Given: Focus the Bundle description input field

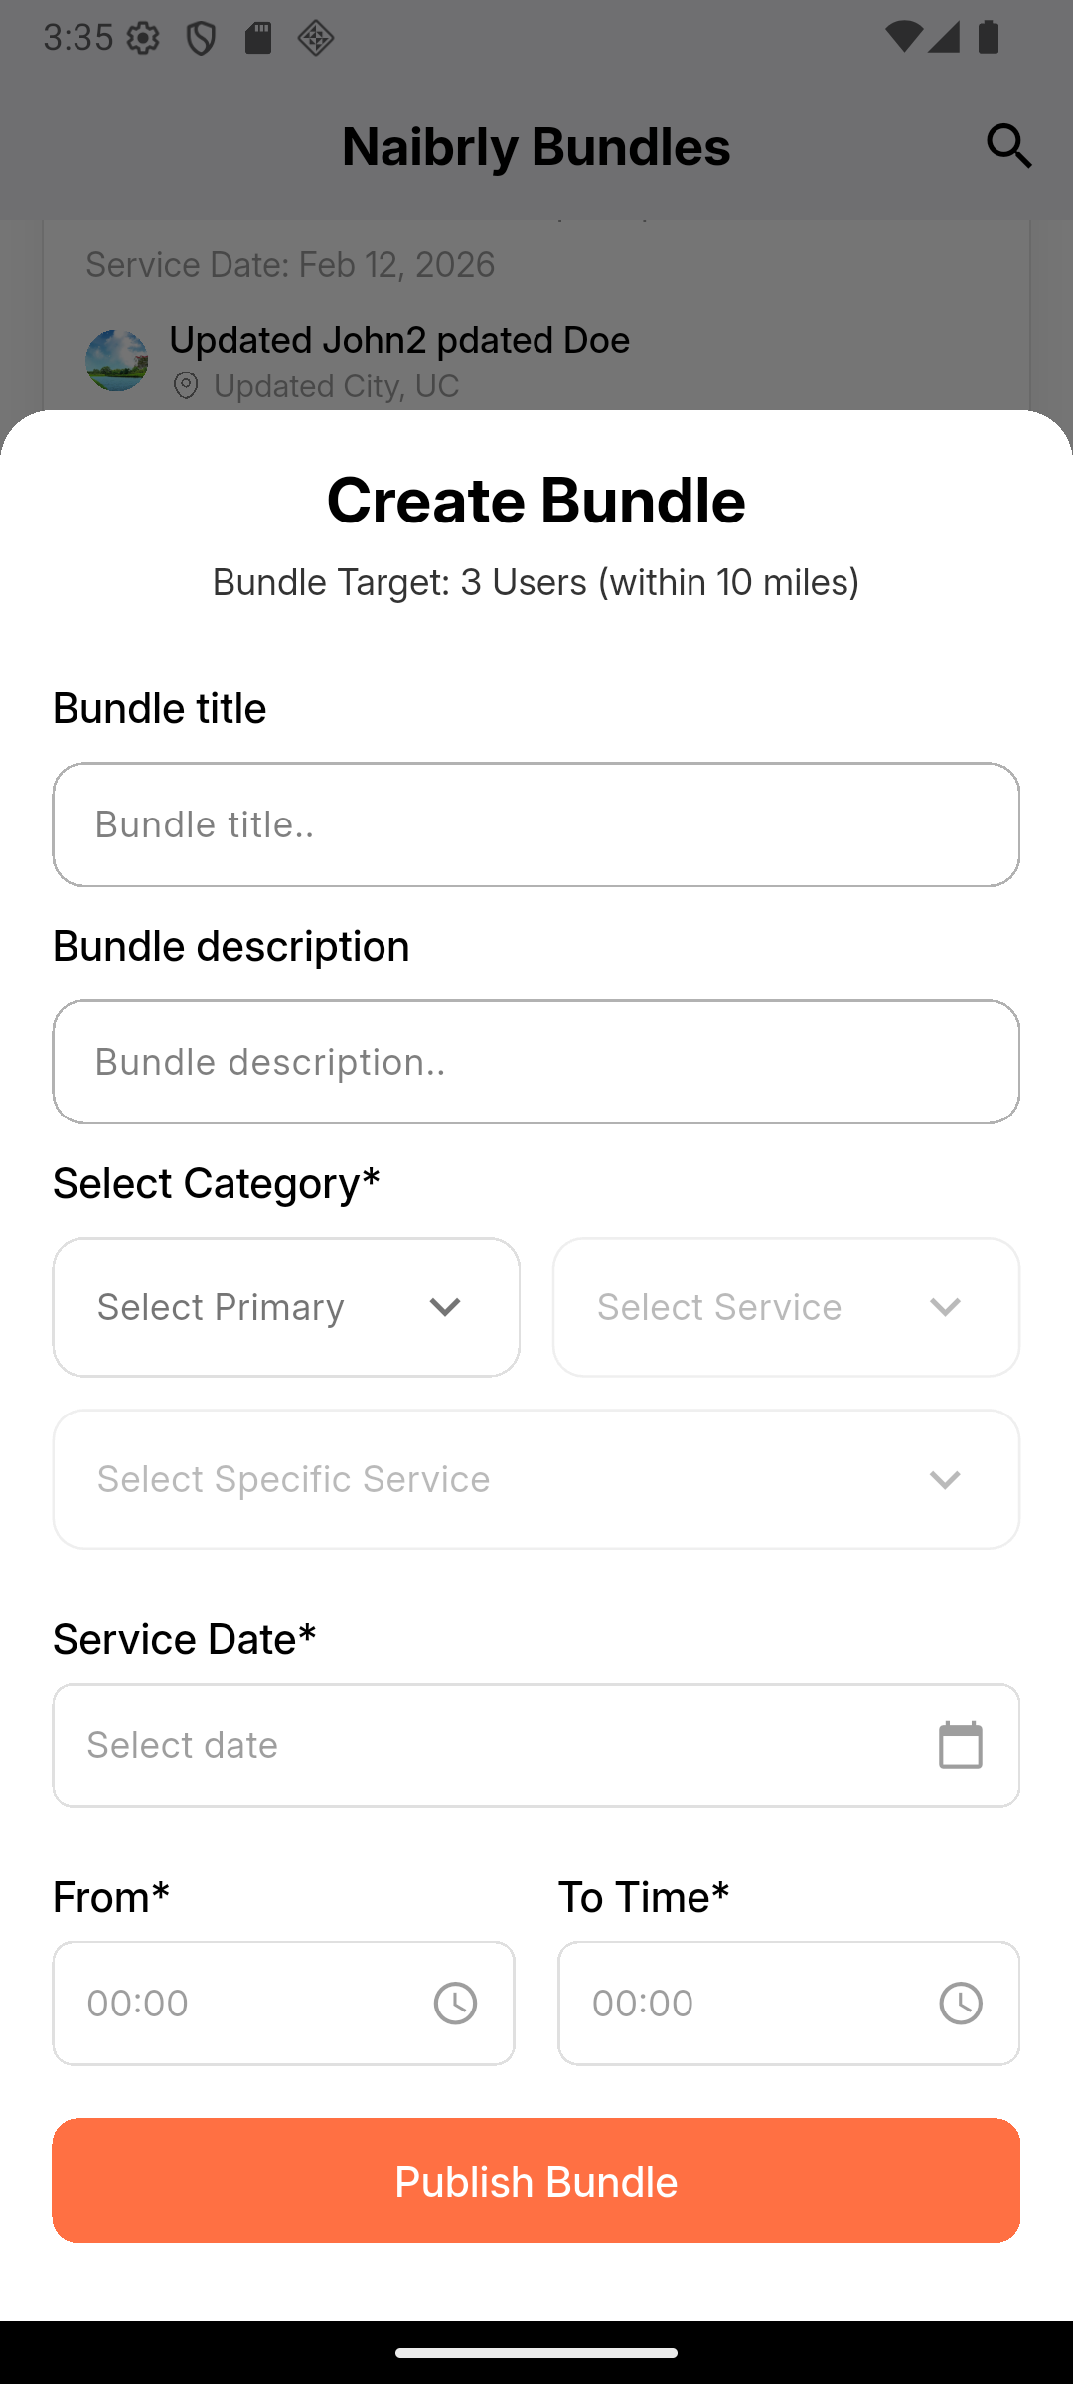Looking at the screenshot, I should point(536,1062).
